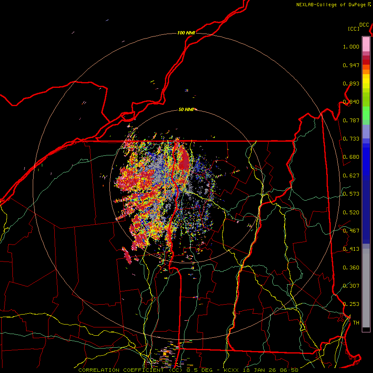Click the 0.520 scale value
This screenshot has height=373, width=373.
(351, 213)
